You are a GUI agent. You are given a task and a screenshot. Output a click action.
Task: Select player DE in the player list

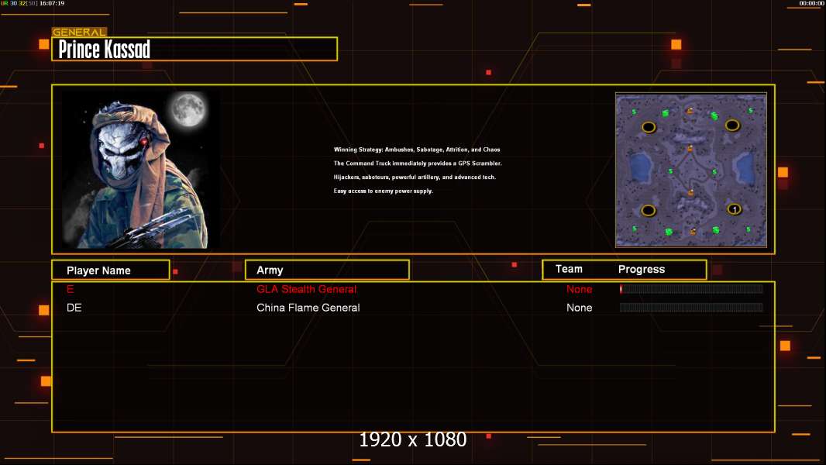coord(74,308)
